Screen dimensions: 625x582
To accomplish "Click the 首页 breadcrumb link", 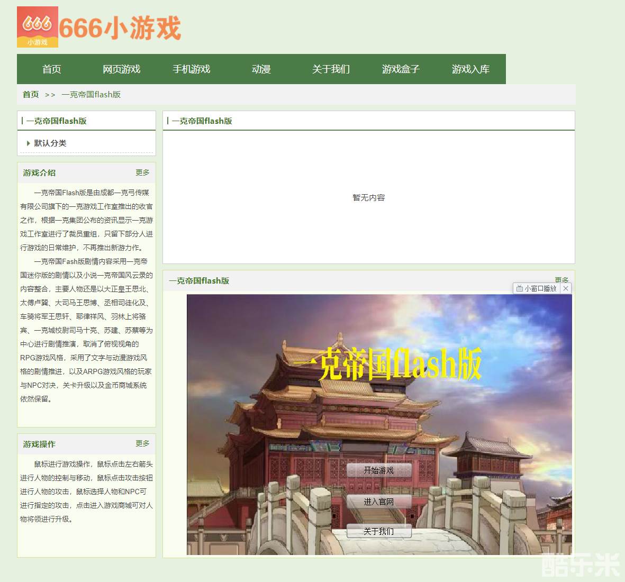I will (31, 95).
